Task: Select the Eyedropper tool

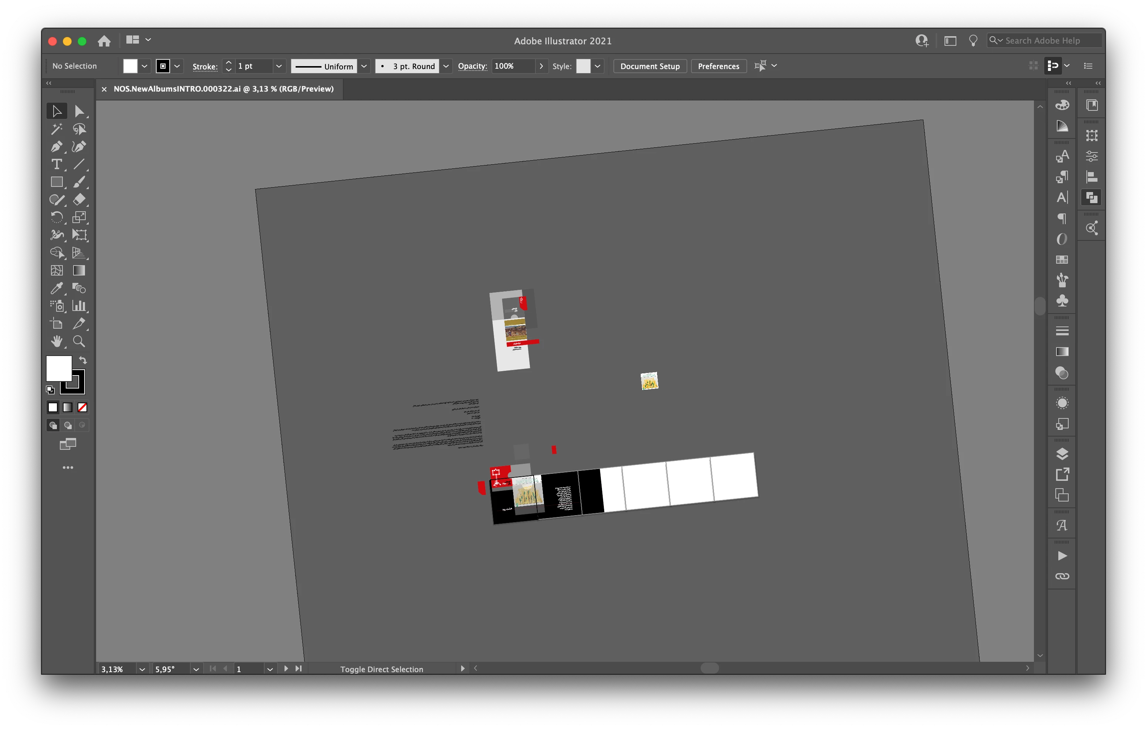Action: (x=56, y=288)
